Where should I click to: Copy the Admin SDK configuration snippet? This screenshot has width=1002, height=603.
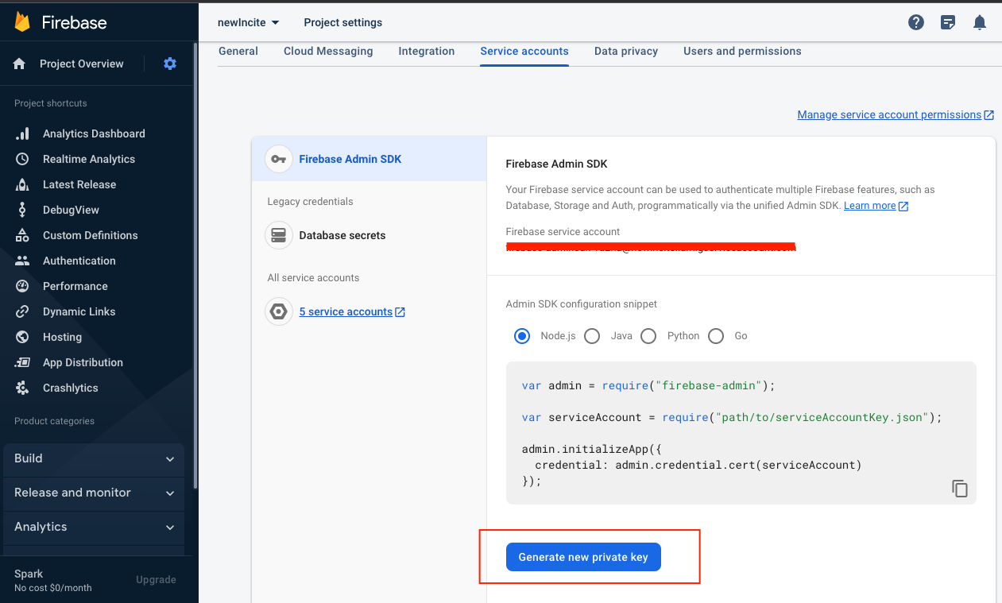pos(960,489)
